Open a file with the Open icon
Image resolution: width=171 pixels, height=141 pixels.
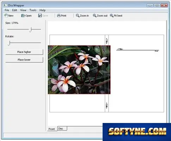coord(23,16)
